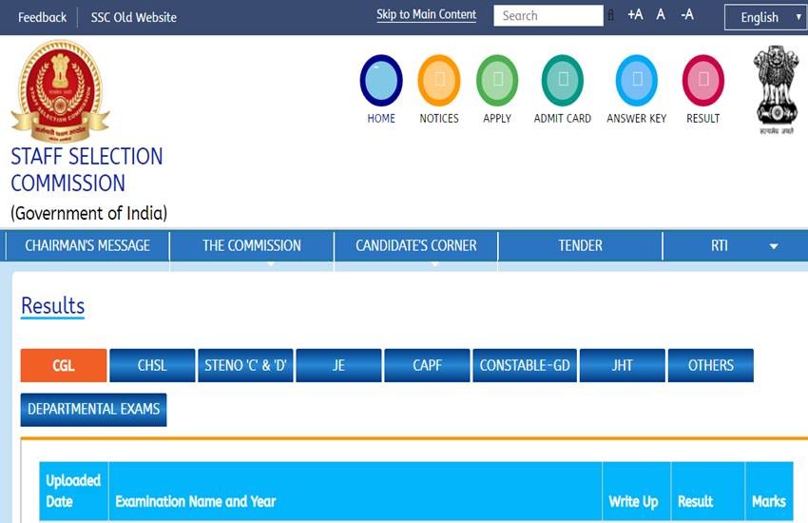Open the English language dropdown
808x523 pixels.
[x=765, y=17]
